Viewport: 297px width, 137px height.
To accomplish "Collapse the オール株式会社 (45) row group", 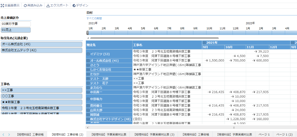I will tap(88, 60).
